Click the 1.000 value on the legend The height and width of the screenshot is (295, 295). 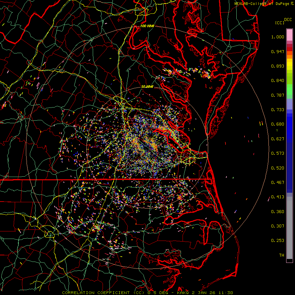[278, 37]
